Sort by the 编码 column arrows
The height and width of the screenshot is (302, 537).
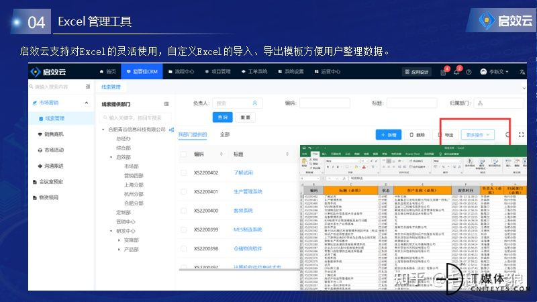tap(222, 154)
